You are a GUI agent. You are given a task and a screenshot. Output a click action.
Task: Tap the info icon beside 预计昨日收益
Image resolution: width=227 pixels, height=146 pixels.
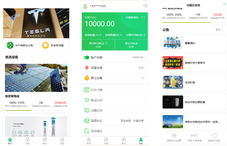click(106, 43)
